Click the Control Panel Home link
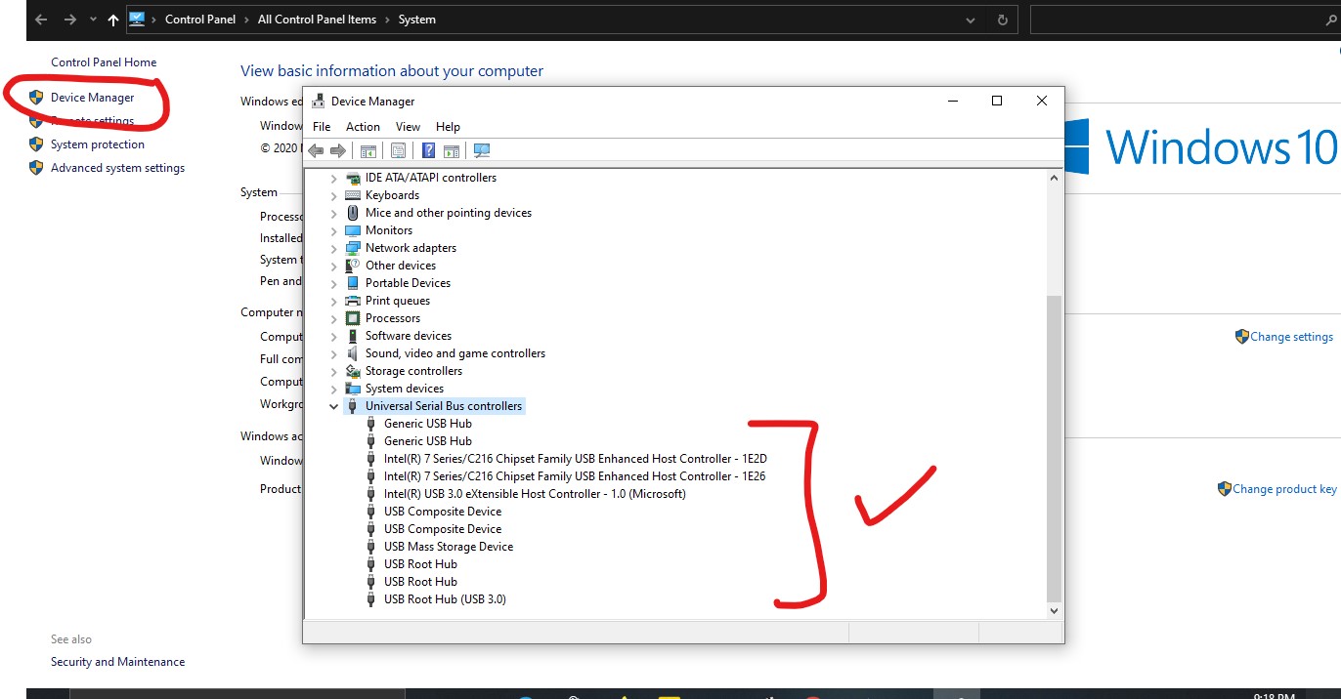 coord(104,62)
